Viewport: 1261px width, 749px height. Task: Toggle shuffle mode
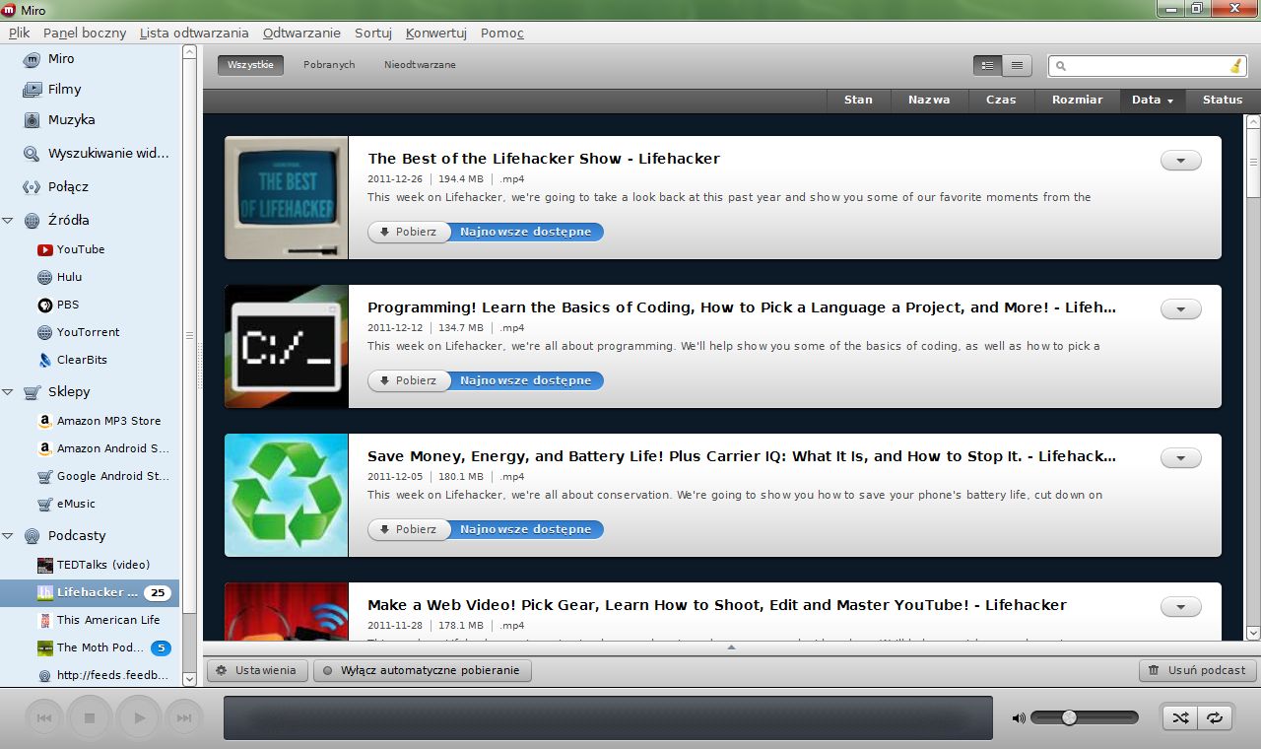pyautogui.click(x=1180, y=718)
